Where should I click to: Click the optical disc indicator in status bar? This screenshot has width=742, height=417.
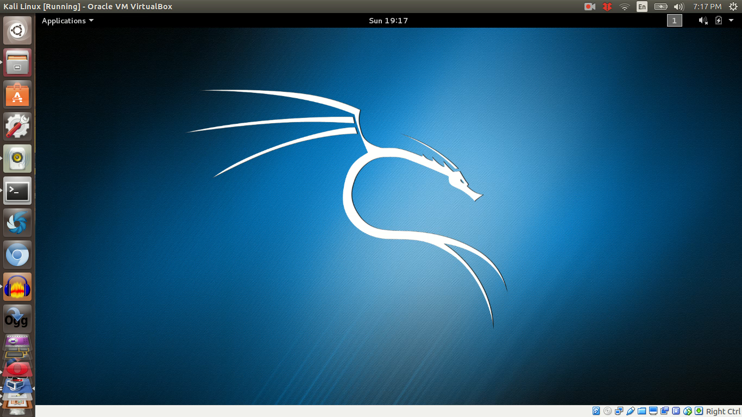608,411
